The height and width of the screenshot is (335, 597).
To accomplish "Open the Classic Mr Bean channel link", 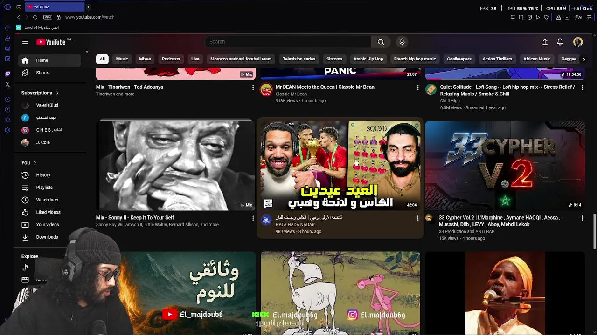I will [x=291, y=94].
